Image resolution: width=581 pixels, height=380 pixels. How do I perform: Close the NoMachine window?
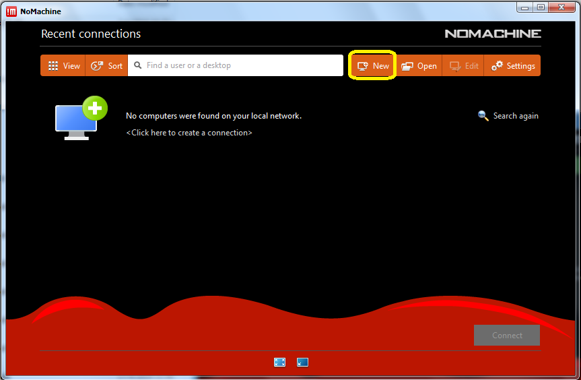561,7
